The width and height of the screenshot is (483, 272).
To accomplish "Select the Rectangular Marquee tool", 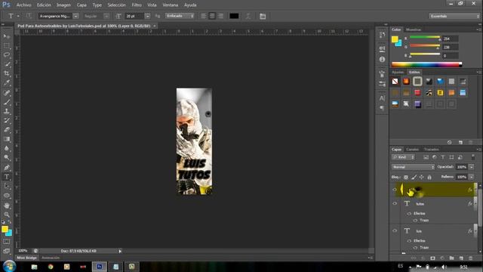I will point(7,45).
